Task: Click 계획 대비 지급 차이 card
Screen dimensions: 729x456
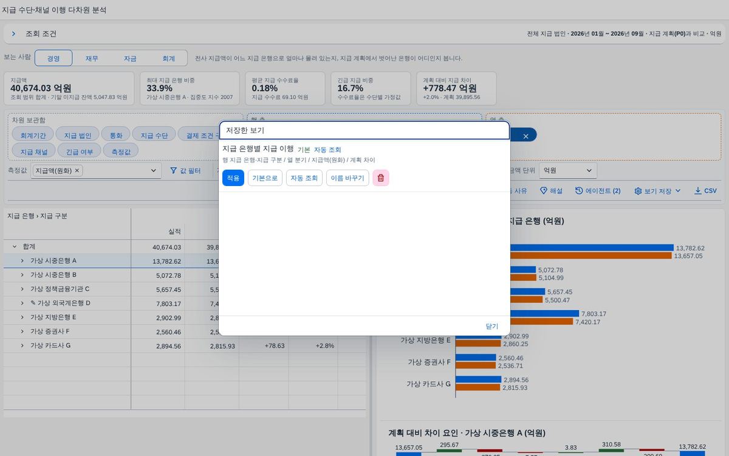Action: (x=456, y=88)
